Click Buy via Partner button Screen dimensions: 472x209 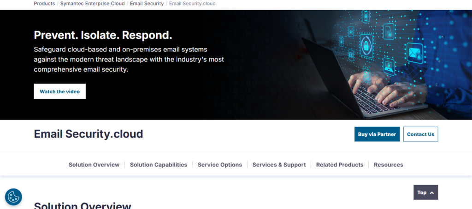click(x=377, y=134)
